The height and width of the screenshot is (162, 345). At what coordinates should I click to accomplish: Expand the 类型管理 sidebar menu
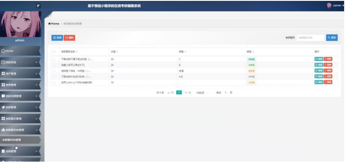pyautogui.click(x=20, y=85)
